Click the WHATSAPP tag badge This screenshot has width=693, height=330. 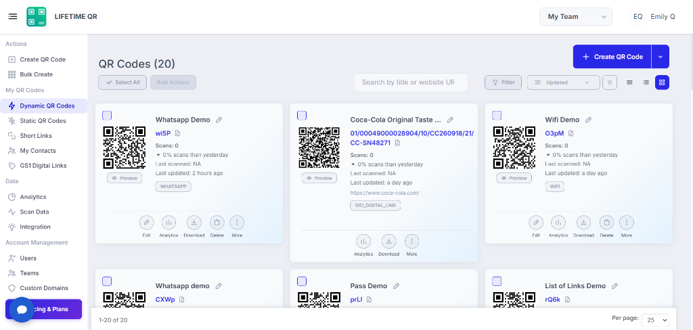click(x=173, y=187)
